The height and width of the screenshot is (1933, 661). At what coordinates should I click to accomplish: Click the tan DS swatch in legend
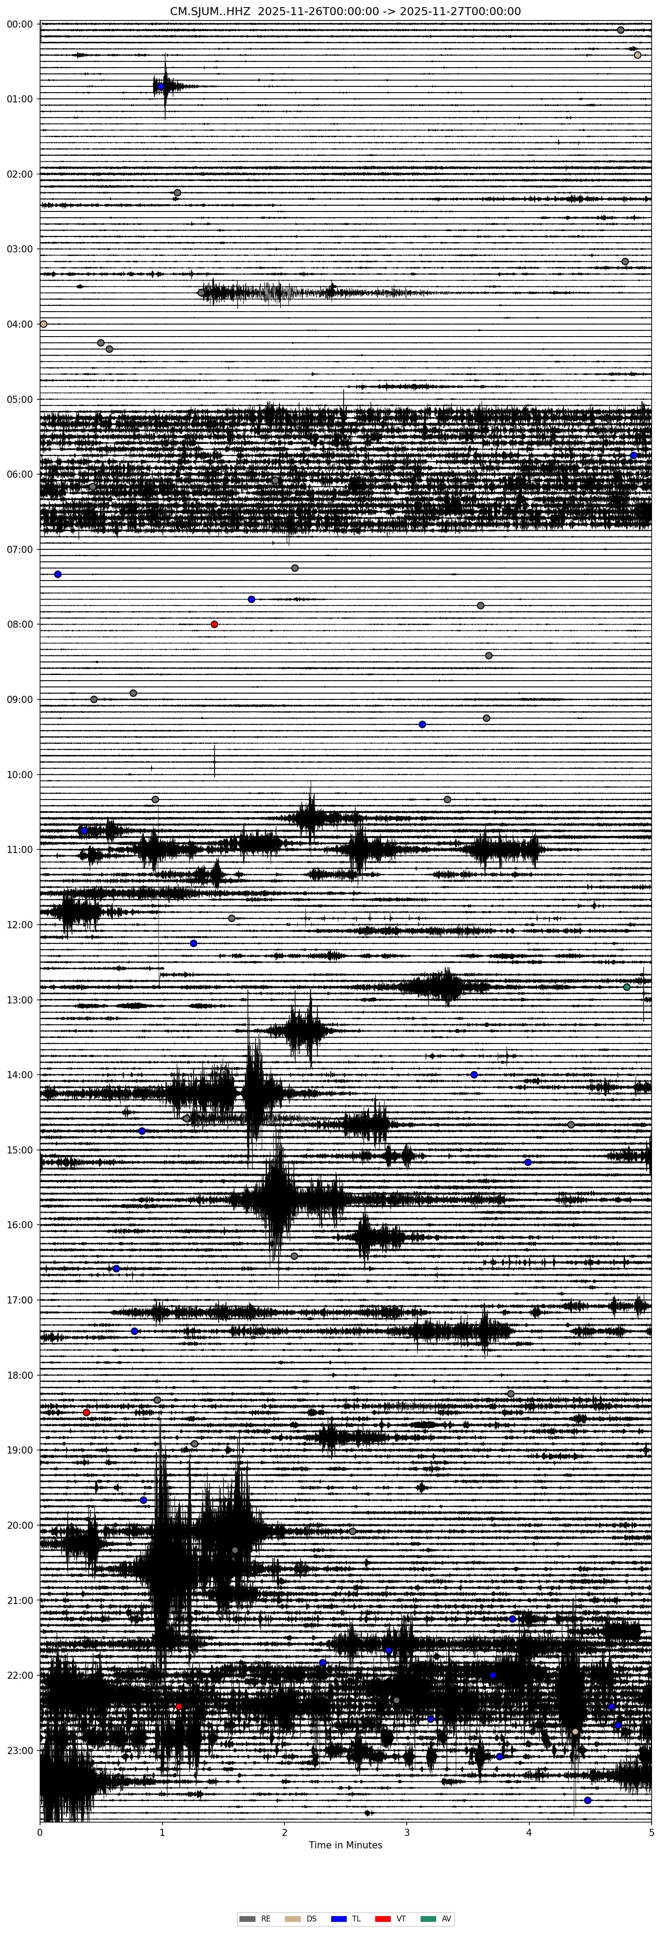(x=292, y=1919)
